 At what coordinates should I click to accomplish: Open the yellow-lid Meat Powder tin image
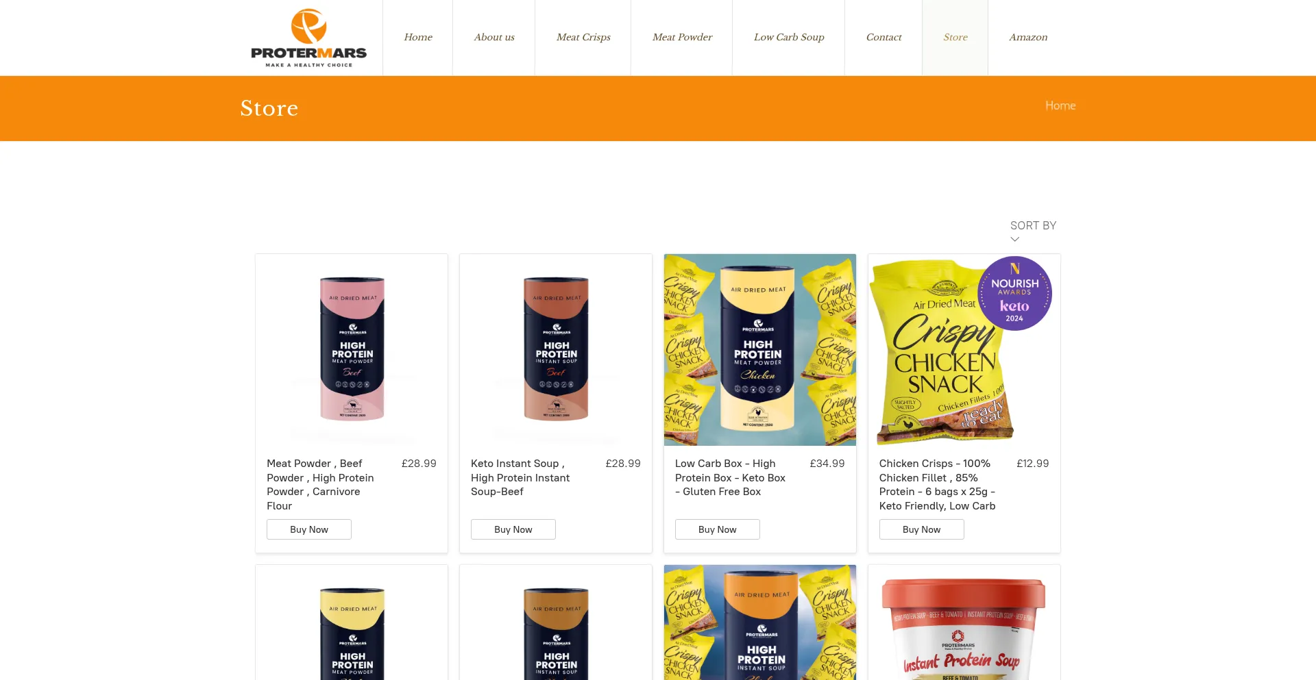[352, 622]
